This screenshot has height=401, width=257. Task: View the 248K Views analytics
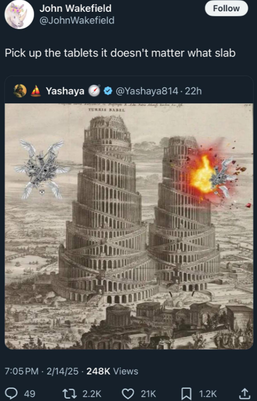pyautogui.click(x=112, y=371)
